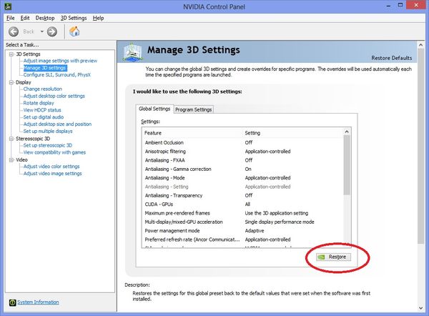Click Single display performance mode value

pos(280,222)
